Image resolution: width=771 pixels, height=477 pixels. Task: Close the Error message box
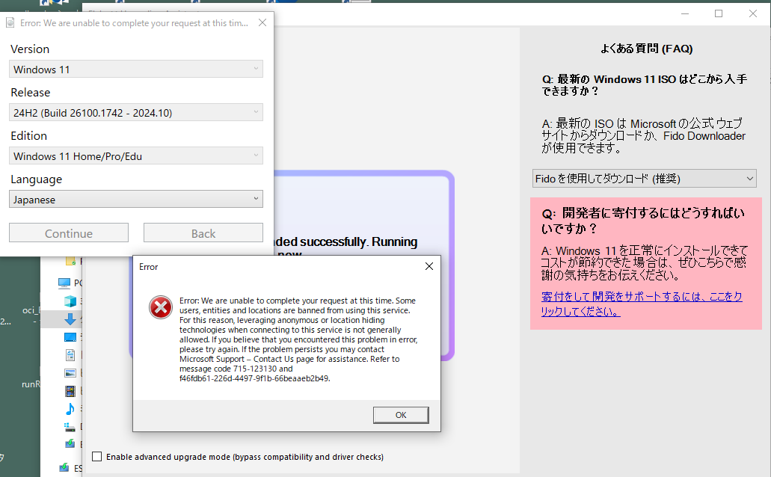428,266
